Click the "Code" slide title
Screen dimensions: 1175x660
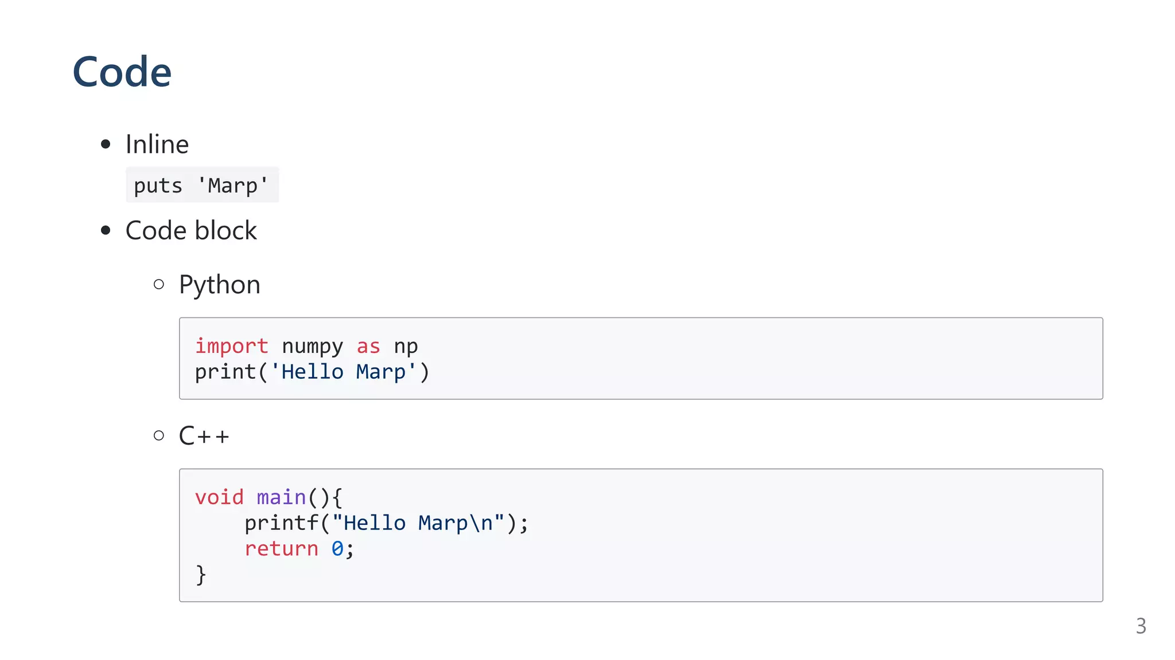pos(122,72)
